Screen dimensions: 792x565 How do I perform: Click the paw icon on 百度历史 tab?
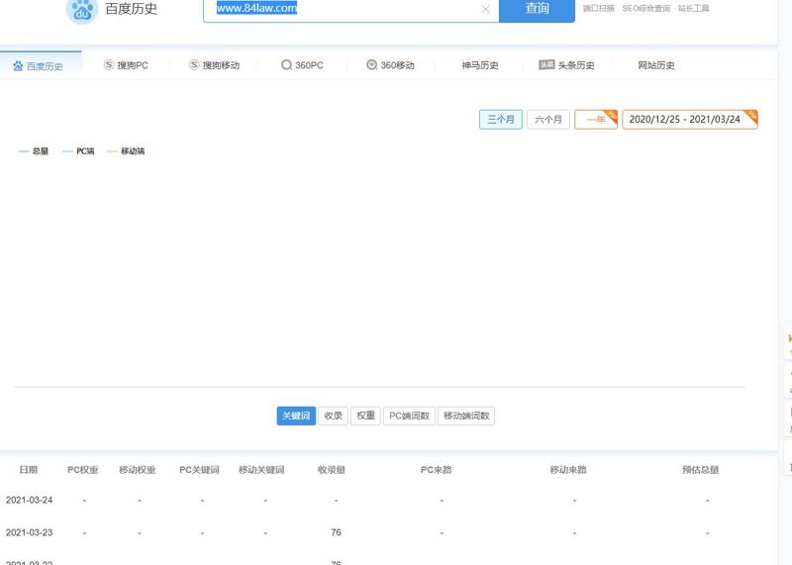coord(18,66)
